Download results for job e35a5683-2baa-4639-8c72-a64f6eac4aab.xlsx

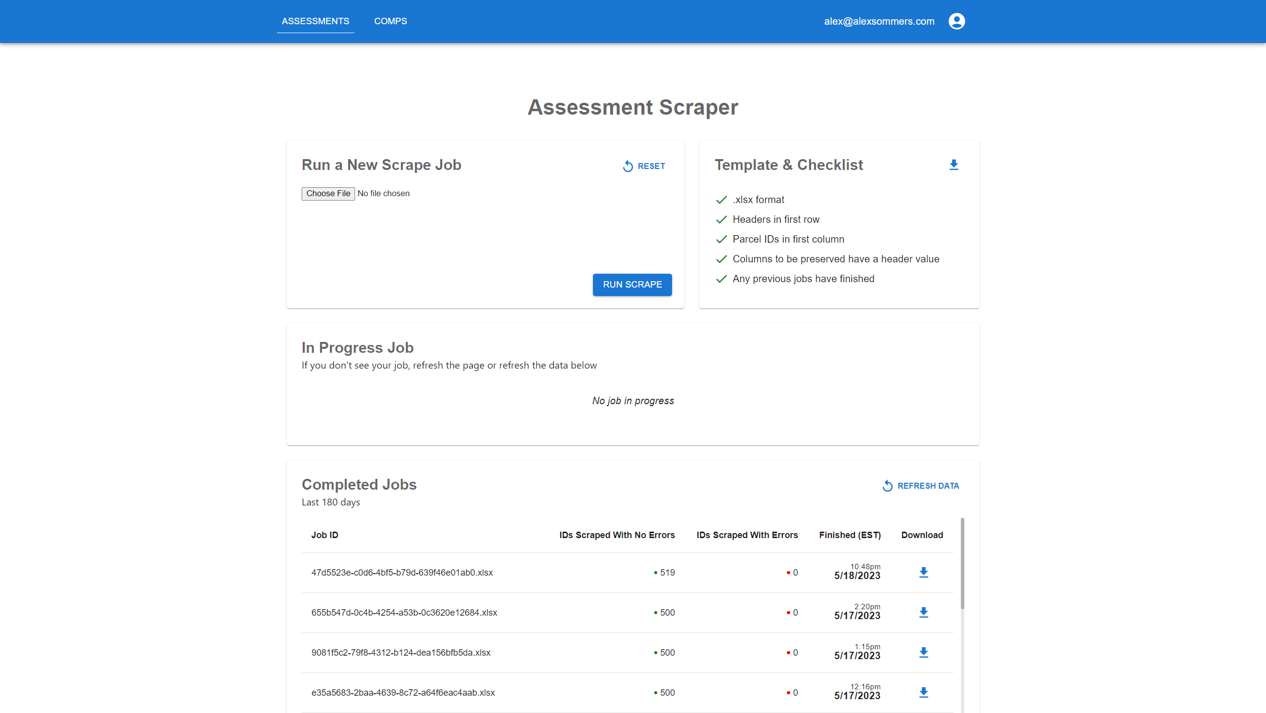point(924,692)
